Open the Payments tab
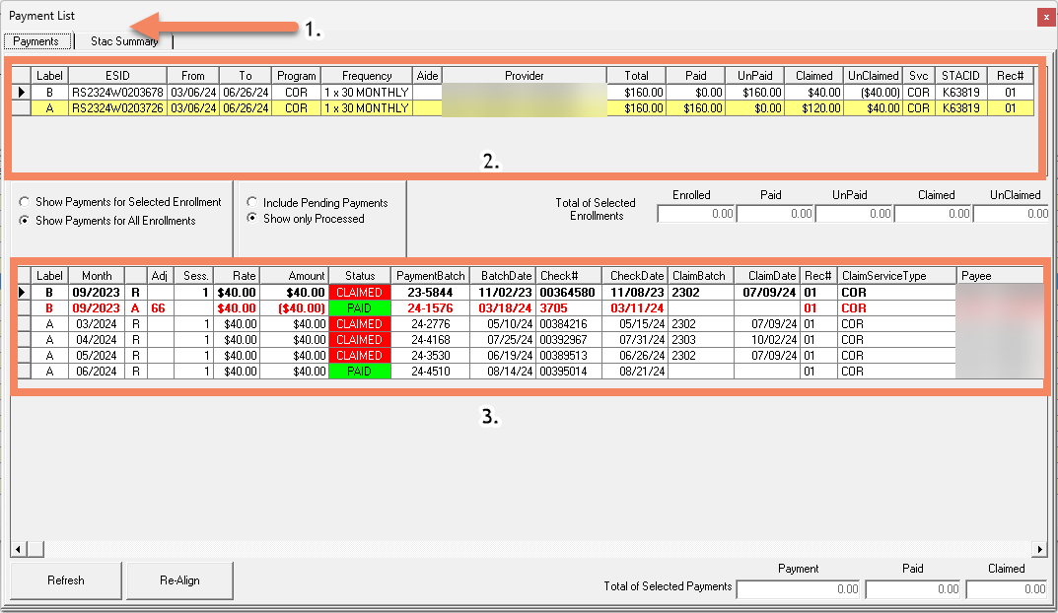The width and height of the screenshot is (1058, 613). pyautogui.click(x=38, y=41)
